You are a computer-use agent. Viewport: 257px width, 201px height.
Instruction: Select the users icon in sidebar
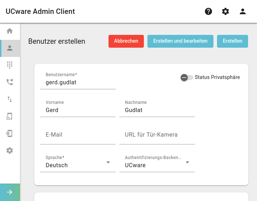point(10,48)
